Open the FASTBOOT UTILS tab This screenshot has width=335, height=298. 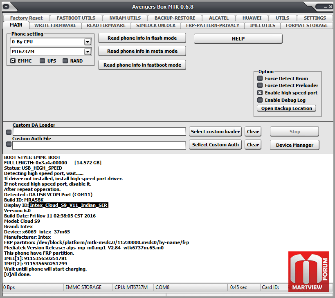click(76, 18)
